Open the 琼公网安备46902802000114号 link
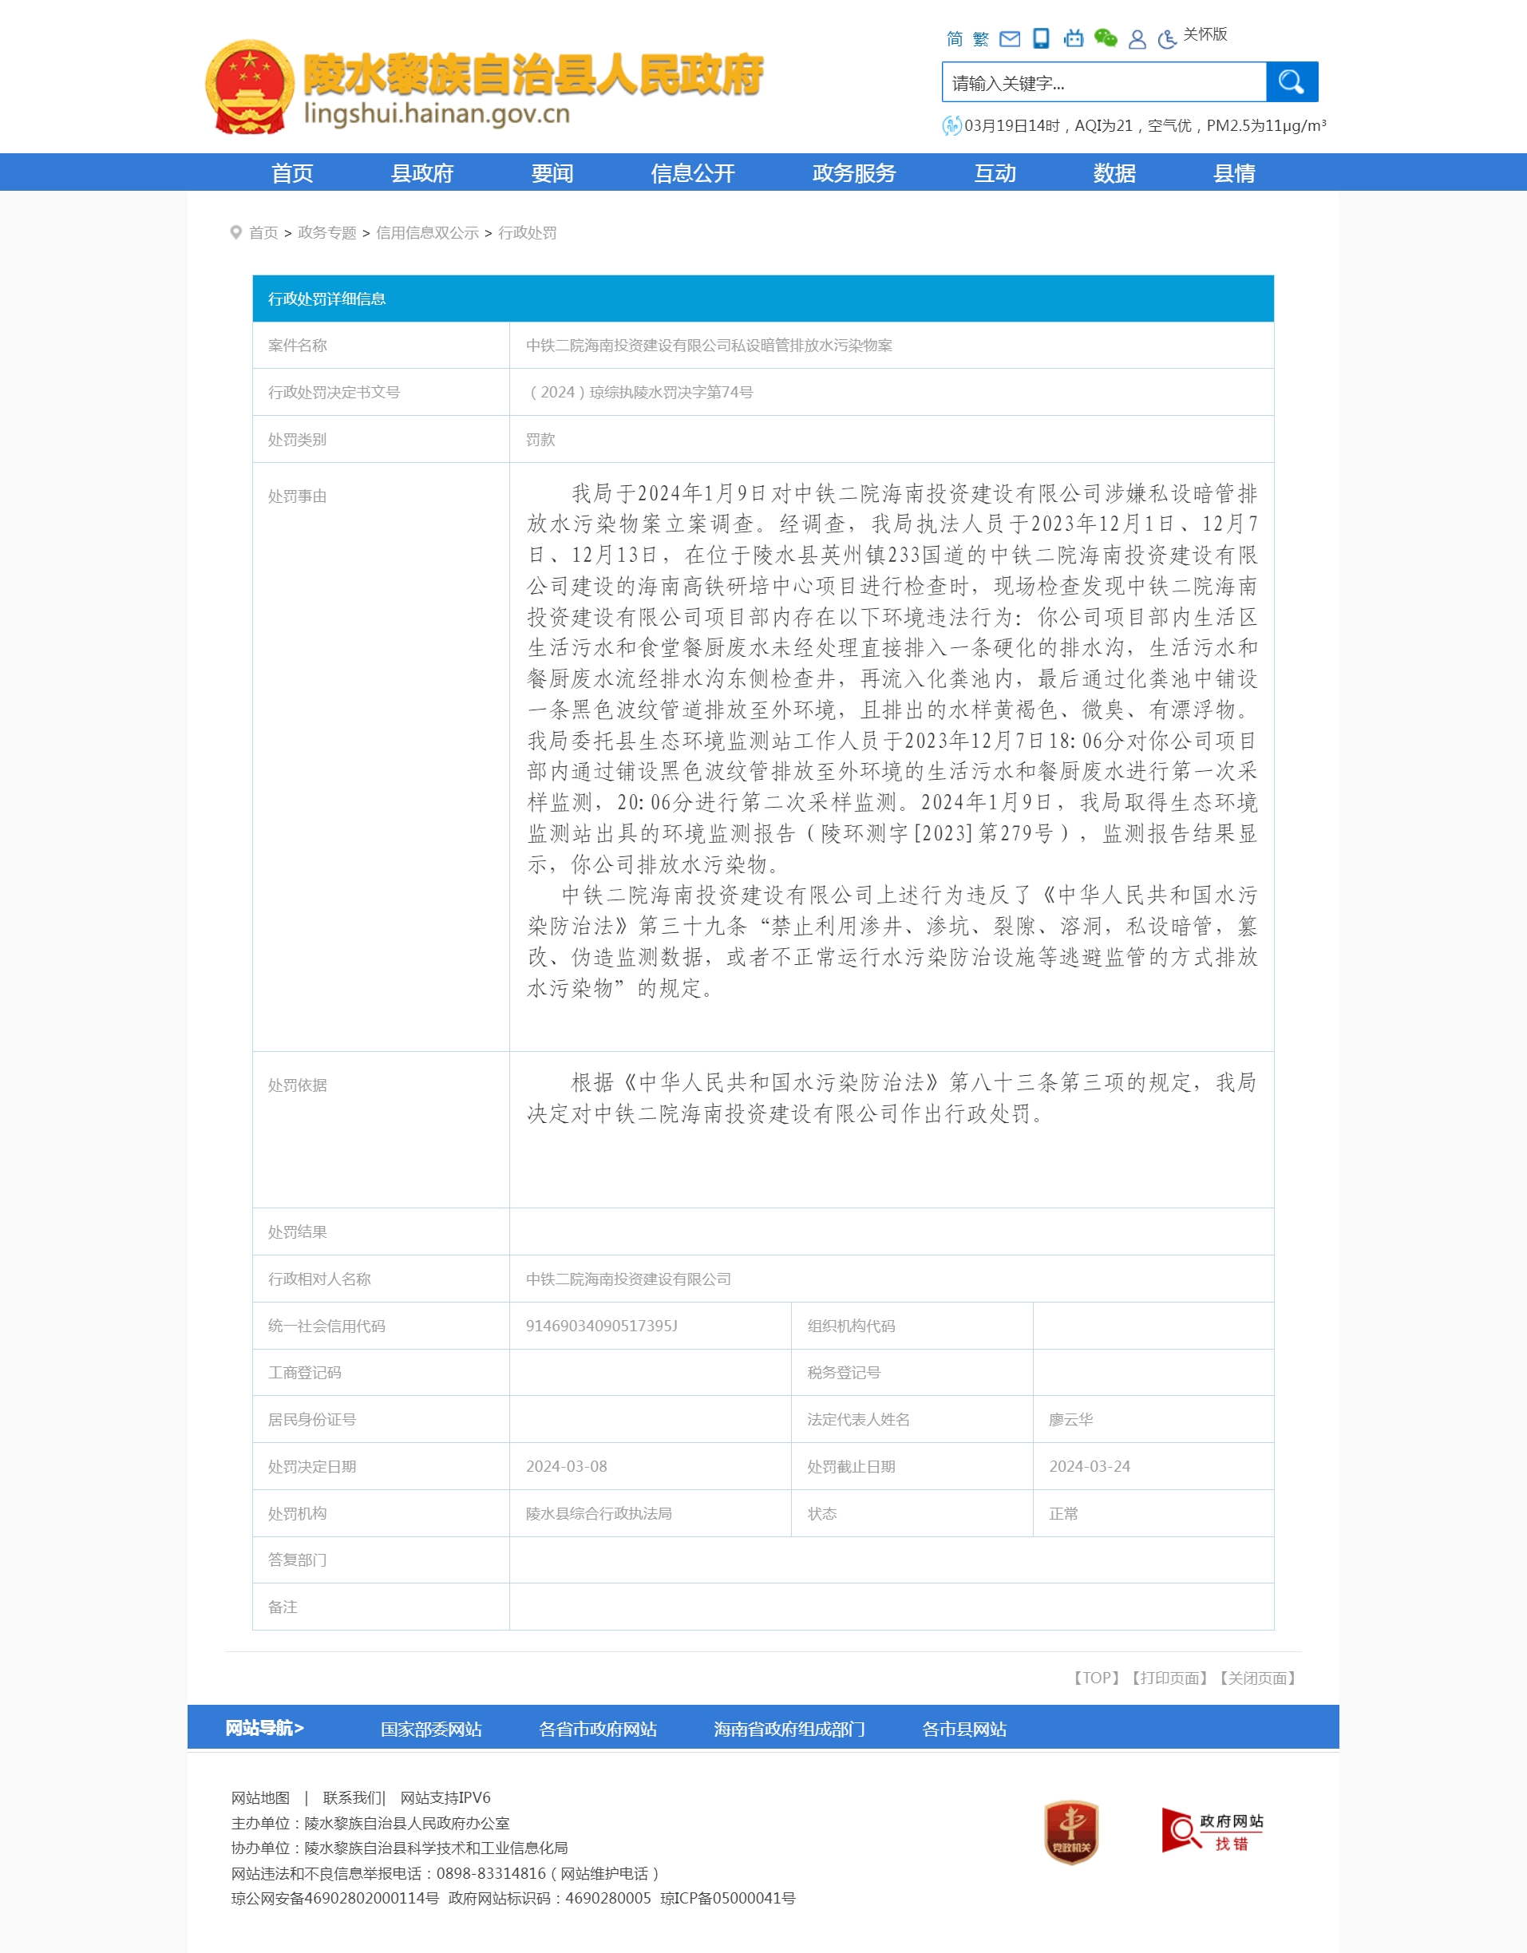Screen dimensions: 1527x1953 click(x=334, y=1898)
